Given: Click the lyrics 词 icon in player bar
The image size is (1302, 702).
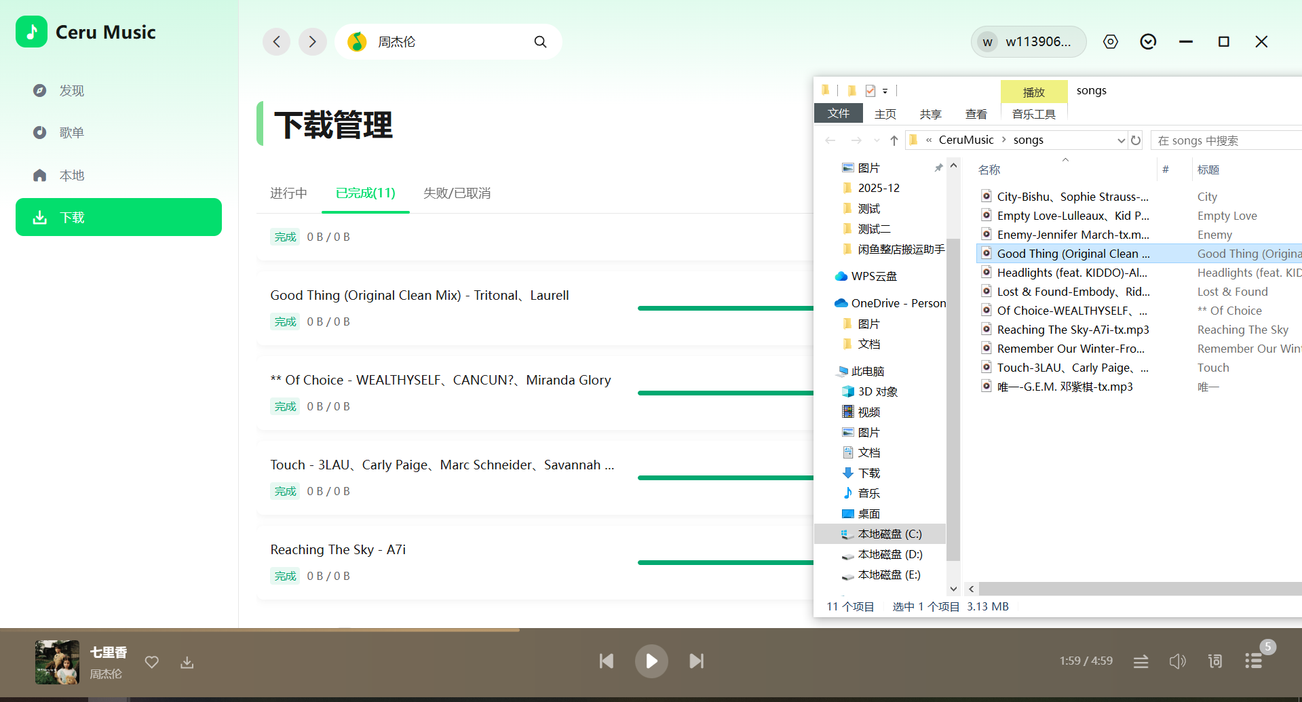Looking at the screenshot, I should coord(1214,661).
